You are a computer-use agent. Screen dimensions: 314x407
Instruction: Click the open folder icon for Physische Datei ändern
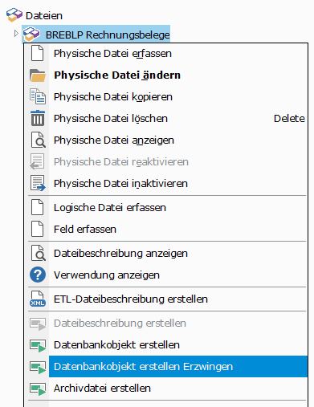(x=38, y=75)
